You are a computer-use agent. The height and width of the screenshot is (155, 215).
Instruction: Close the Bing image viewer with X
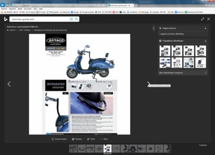209,19
